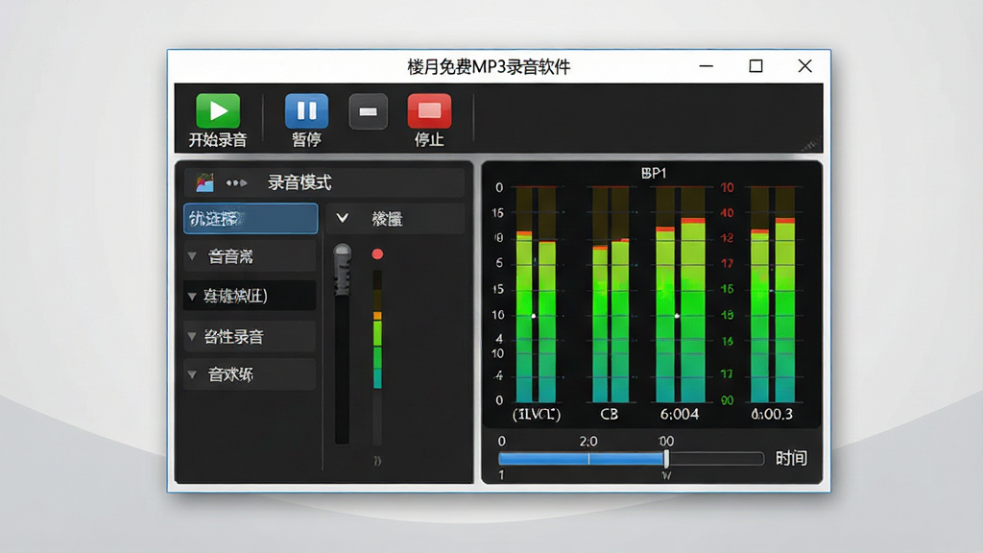
Task: Expand the dropdown chevron next to the highlighted item
Action: [x=343, y=218]
